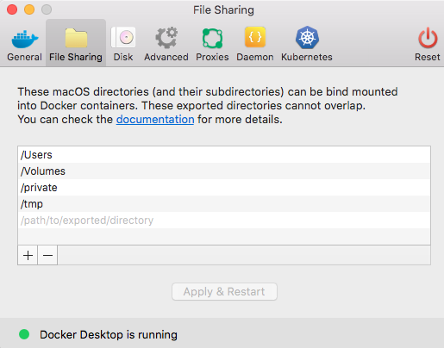Click the red Reset power icon
This screenshot has height=348, width=444.
tap(428, 38)
